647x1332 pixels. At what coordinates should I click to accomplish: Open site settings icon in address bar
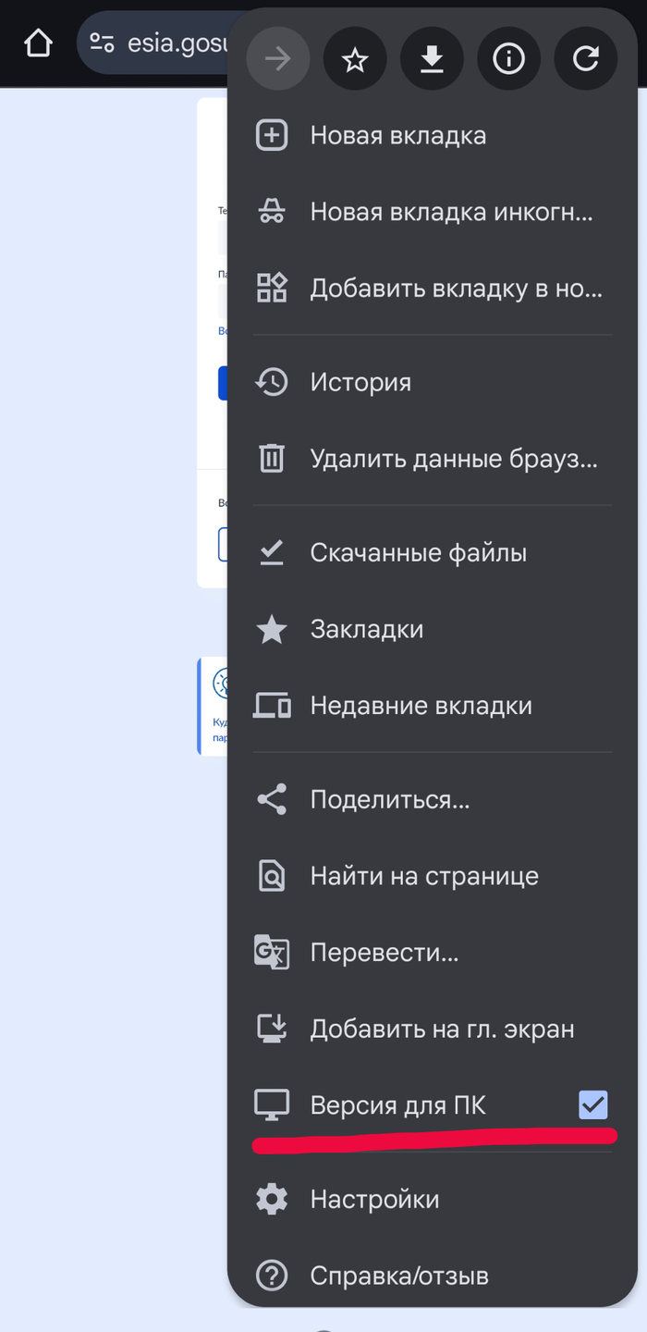click(x=102, y=43)
